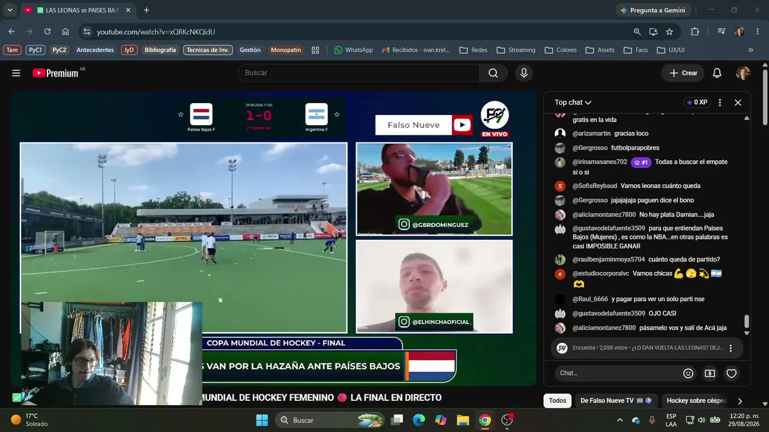Viewport: 769px width, 432px height.
Task: Select the Todos filter chip
Action: point(558,401)
